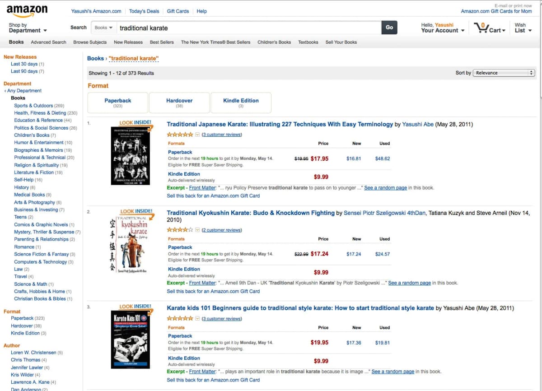Click the traditional karate search field
The image size is (542, 391).
coord(248,28)
